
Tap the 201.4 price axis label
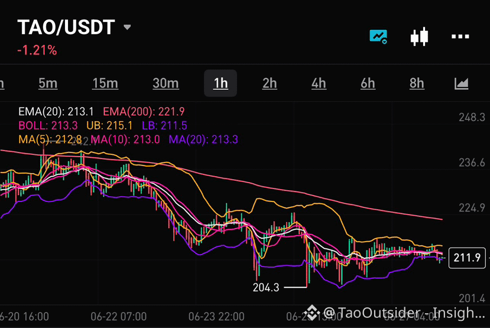(x=472, y=298)
